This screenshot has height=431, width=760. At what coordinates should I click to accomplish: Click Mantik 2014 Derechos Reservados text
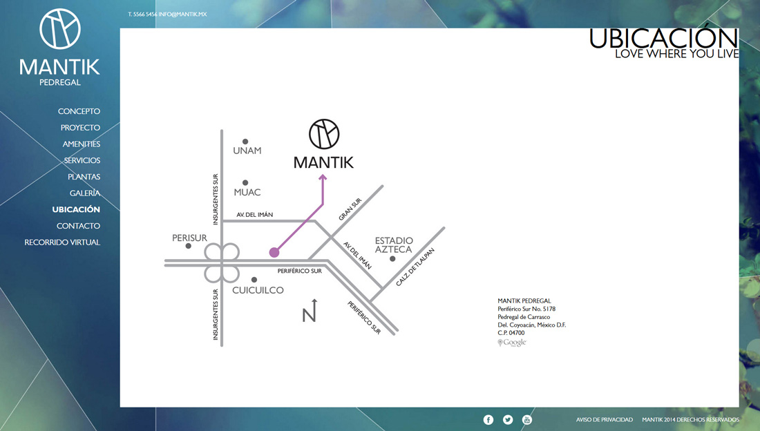[691, 420]
